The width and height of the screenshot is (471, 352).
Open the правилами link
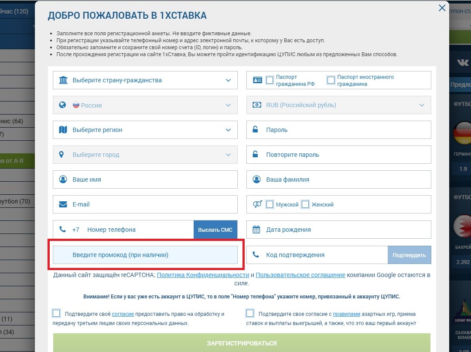point(346,314)
